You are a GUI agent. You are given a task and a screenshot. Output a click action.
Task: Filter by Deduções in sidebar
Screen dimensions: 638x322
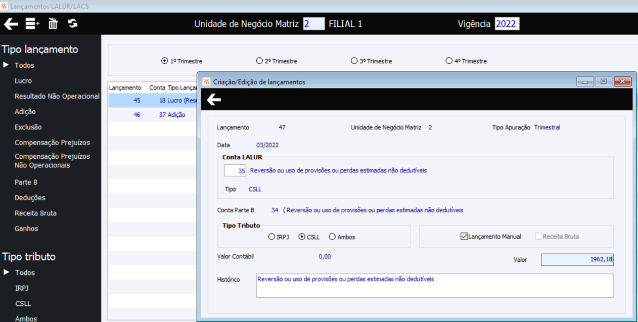(30, 198)
